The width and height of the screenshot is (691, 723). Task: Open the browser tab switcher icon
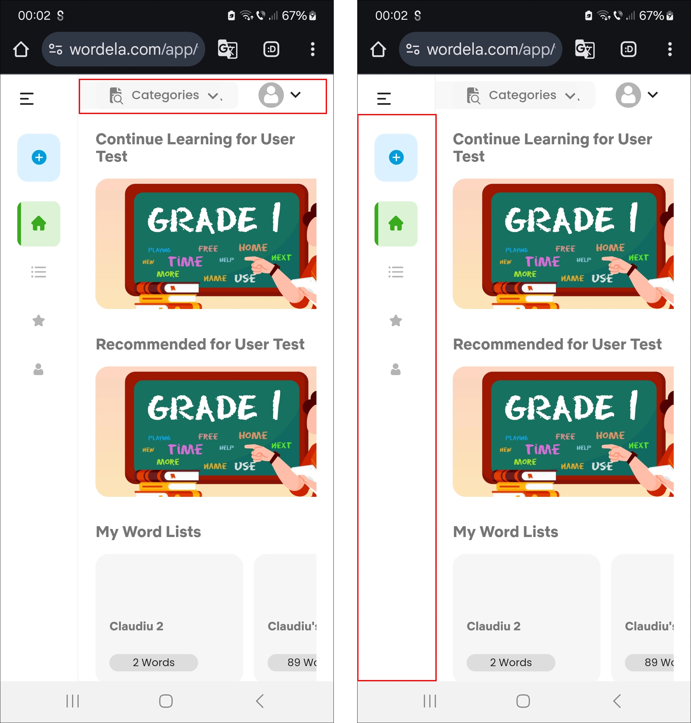271,49
